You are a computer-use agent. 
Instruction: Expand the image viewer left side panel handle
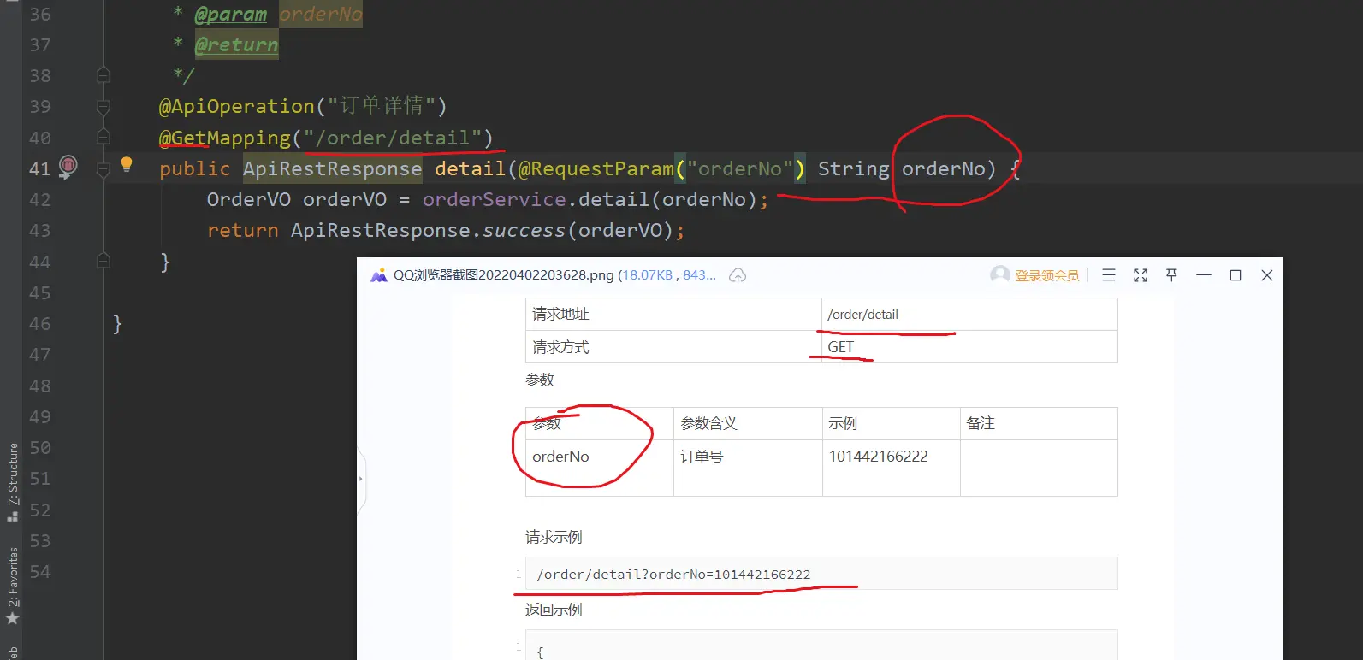point(361,479)
